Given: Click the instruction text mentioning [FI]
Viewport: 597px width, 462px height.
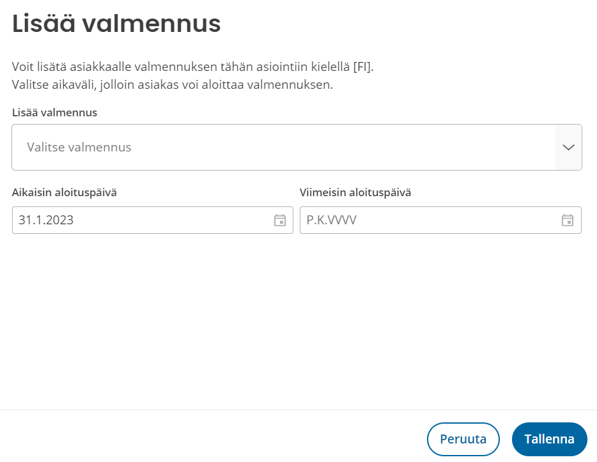Looking at the screenshot, I should [192, 66].
